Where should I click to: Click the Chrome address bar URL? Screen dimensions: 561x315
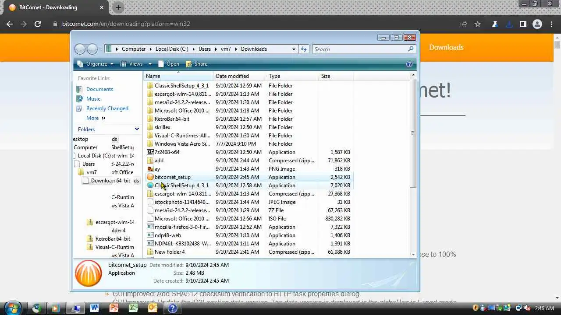pos(126,24)
